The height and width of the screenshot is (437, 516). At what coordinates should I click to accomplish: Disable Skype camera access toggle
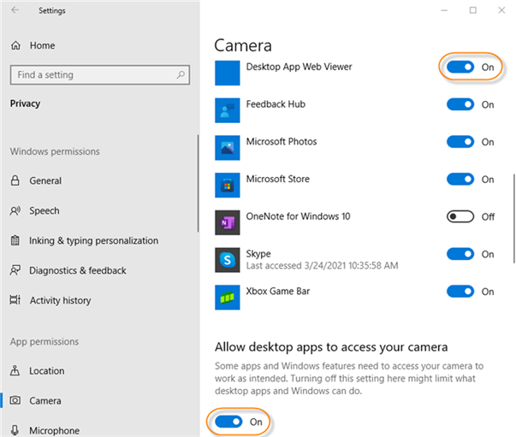460,254
